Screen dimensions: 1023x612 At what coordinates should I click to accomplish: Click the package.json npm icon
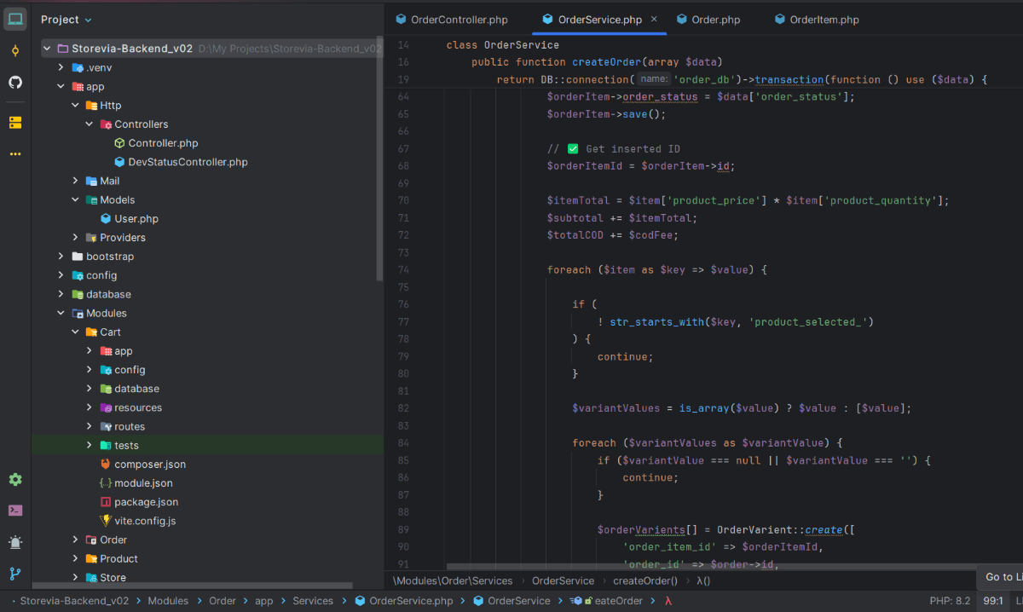[x=106, y=502]
